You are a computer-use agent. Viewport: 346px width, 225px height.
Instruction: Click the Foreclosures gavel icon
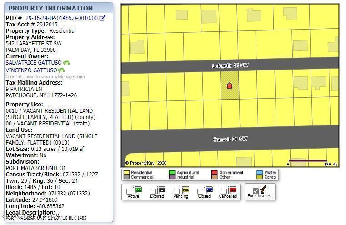pyautogui.click(x=263, y=190)
